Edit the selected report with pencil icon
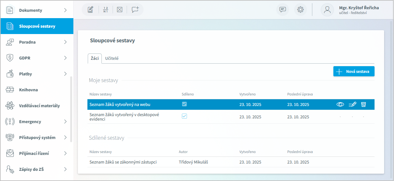Screen dimensions: 394x181 point(352,104)
